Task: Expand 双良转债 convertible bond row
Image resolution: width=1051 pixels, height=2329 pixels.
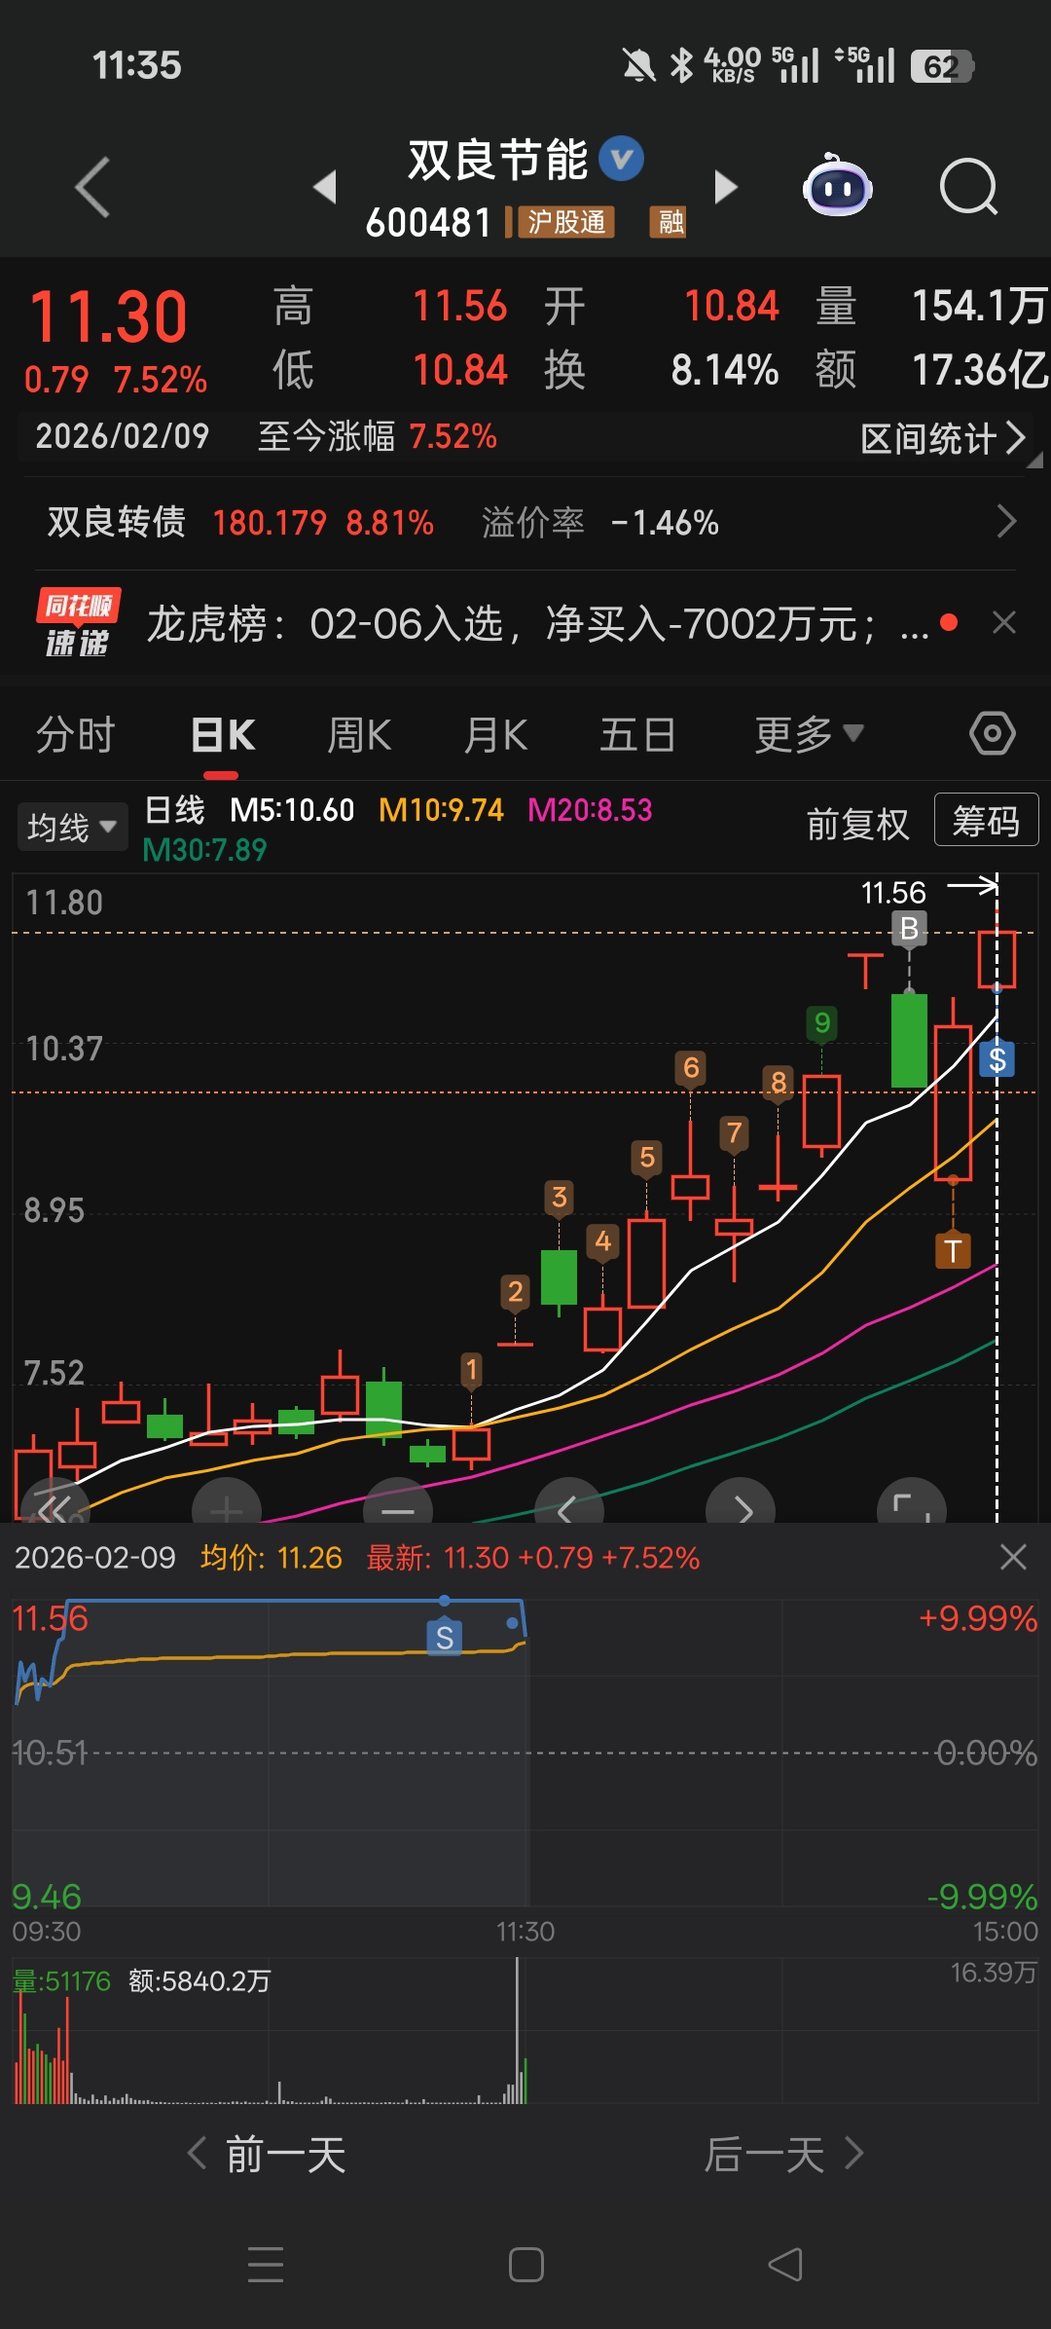Action: [x=525, y=523]
